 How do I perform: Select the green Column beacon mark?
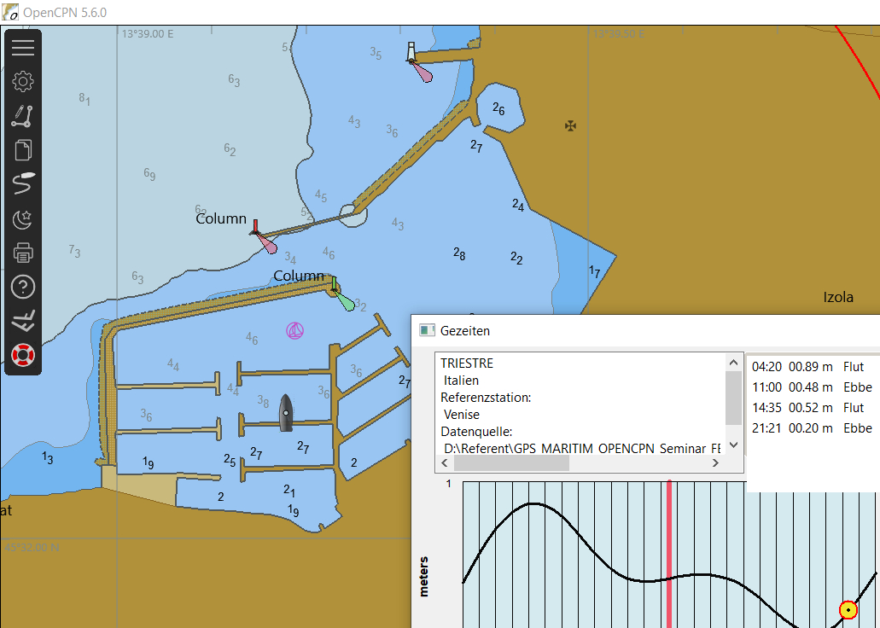[x=334, y=284]
